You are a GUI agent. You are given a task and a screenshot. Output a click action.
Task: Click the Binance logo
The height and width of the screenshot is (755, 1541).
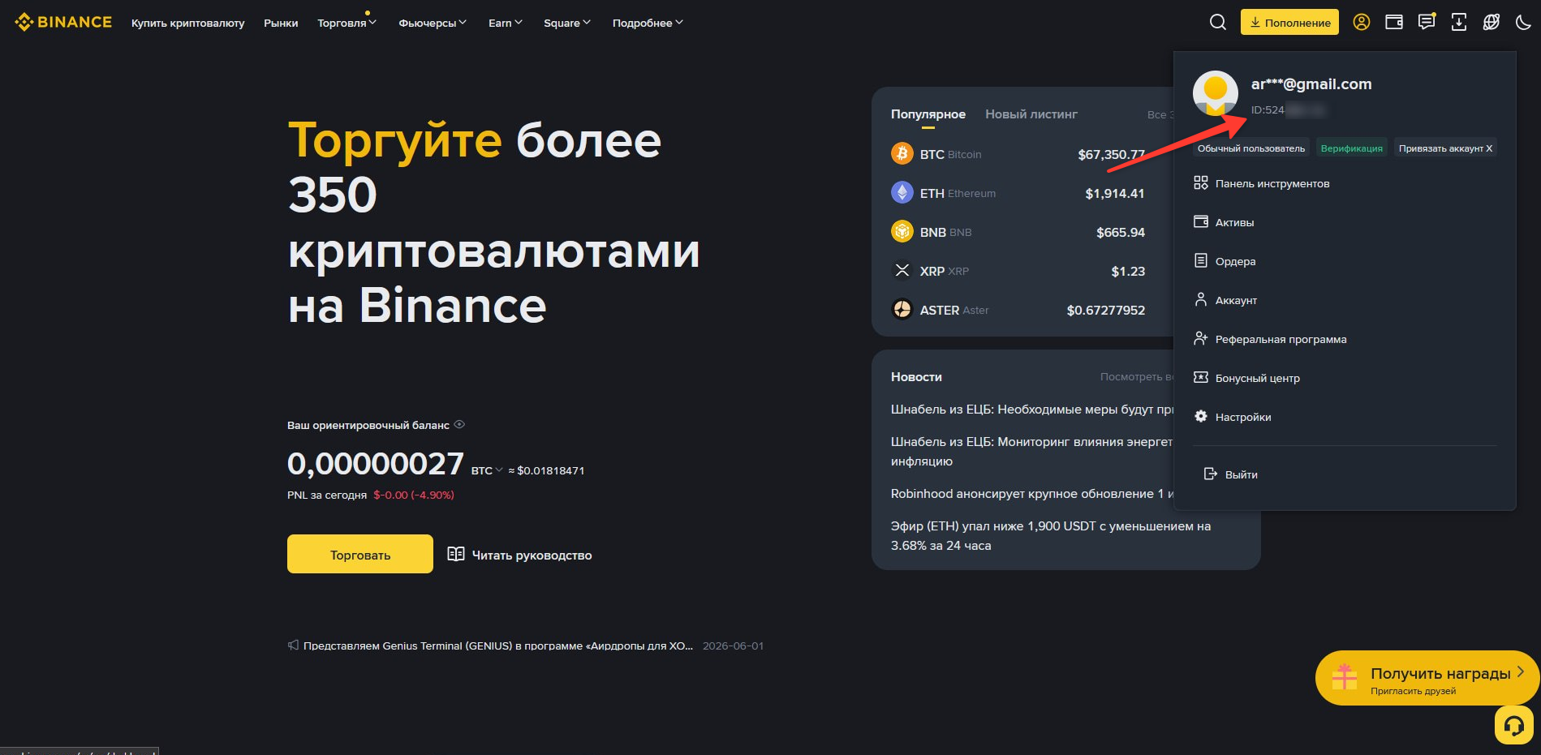tap(63, 22)
